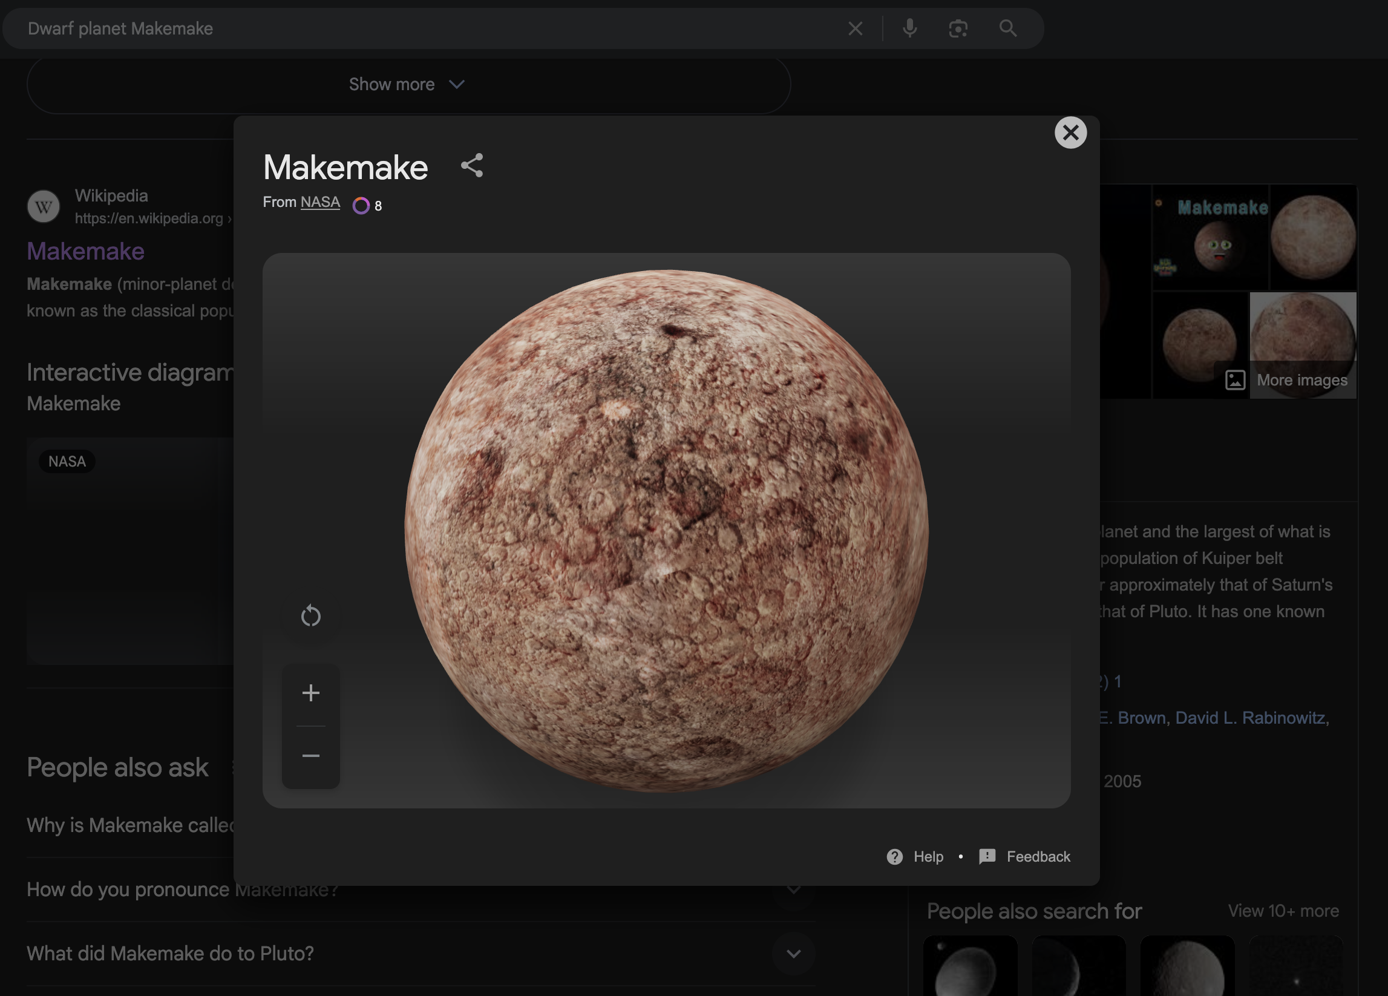Clear the search box text
The width and height of the screenshot is (1388, 996).
855,28
